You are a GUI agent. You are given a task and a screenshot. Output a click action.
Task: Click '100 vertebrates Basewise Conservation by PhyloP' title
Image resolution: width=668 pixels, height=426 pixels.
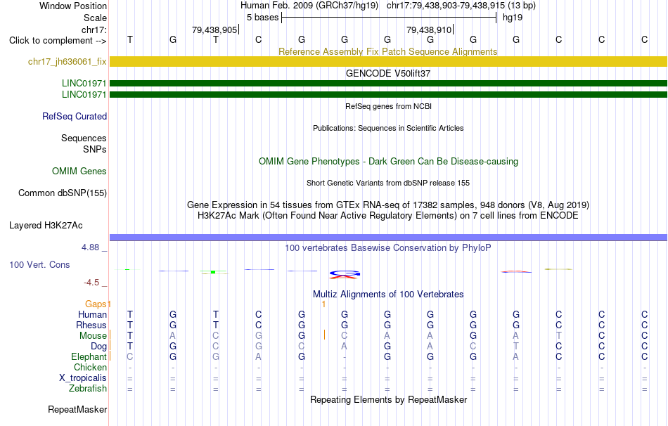click(388, 248)
